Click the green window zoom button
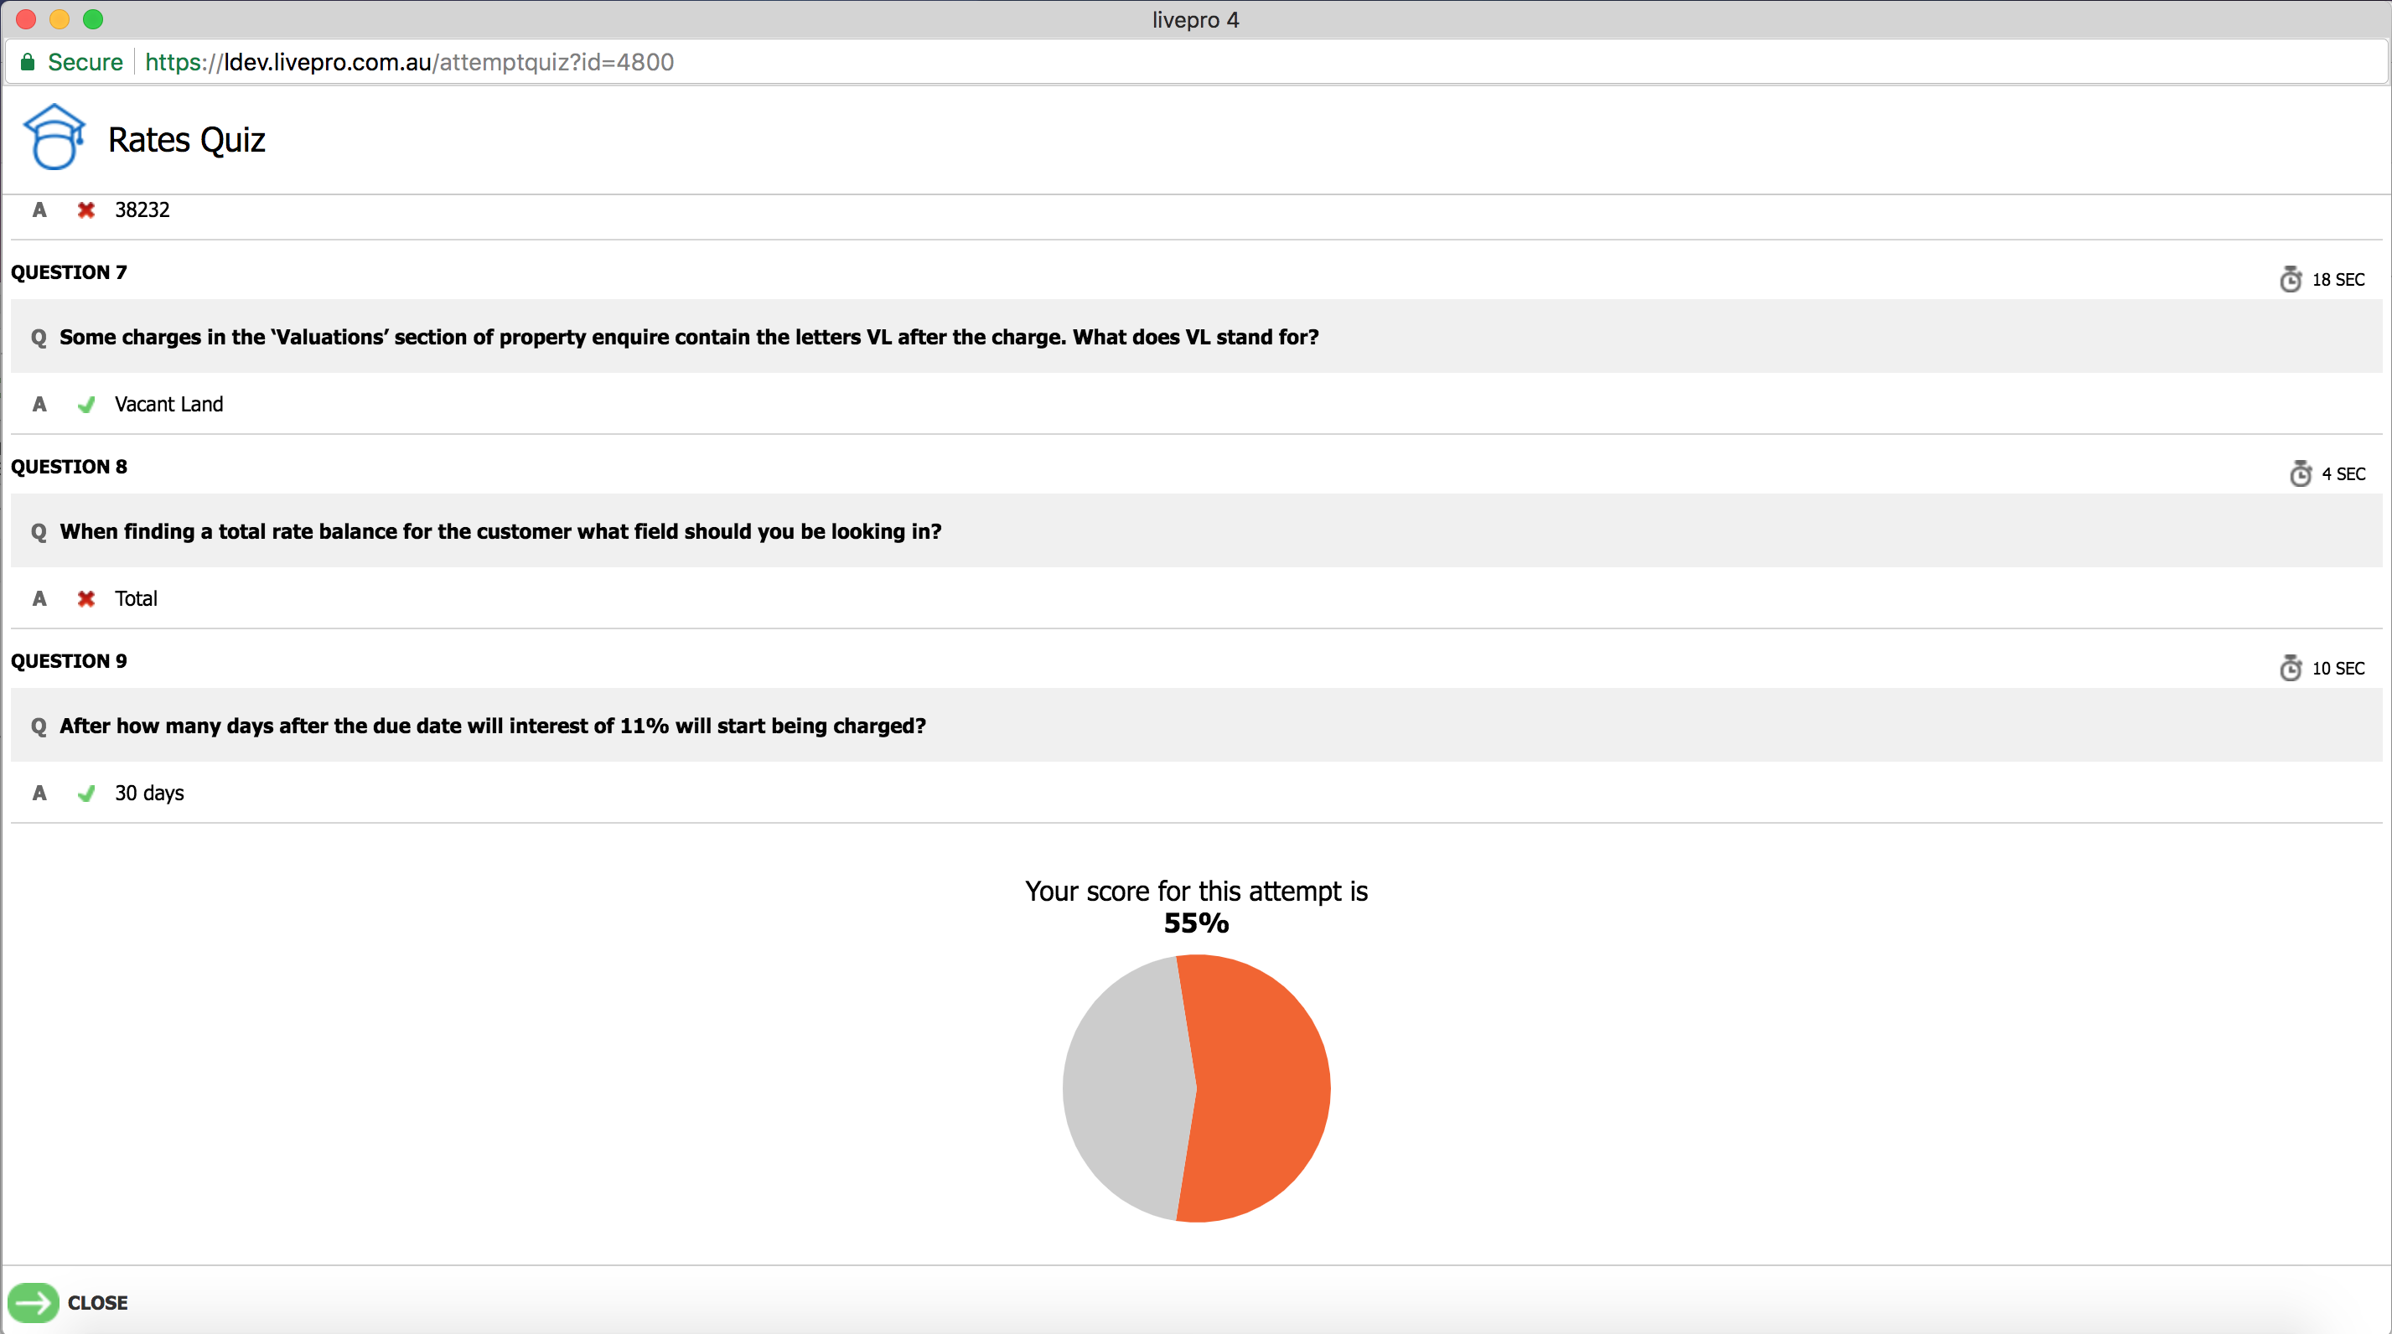This screenshot has width=2392, height=1334. [93, 18]
